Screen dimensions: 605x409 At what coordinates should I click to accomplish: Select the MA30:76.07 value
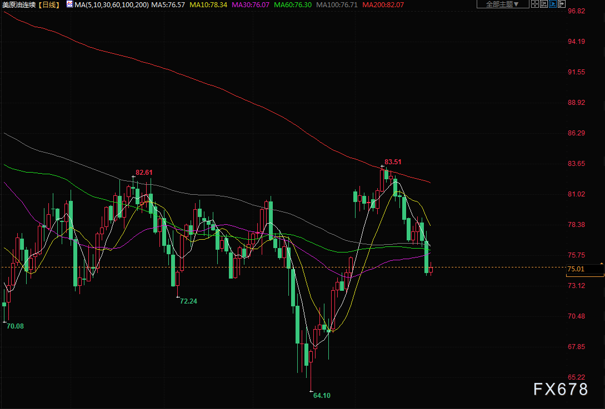click(251, 5)
